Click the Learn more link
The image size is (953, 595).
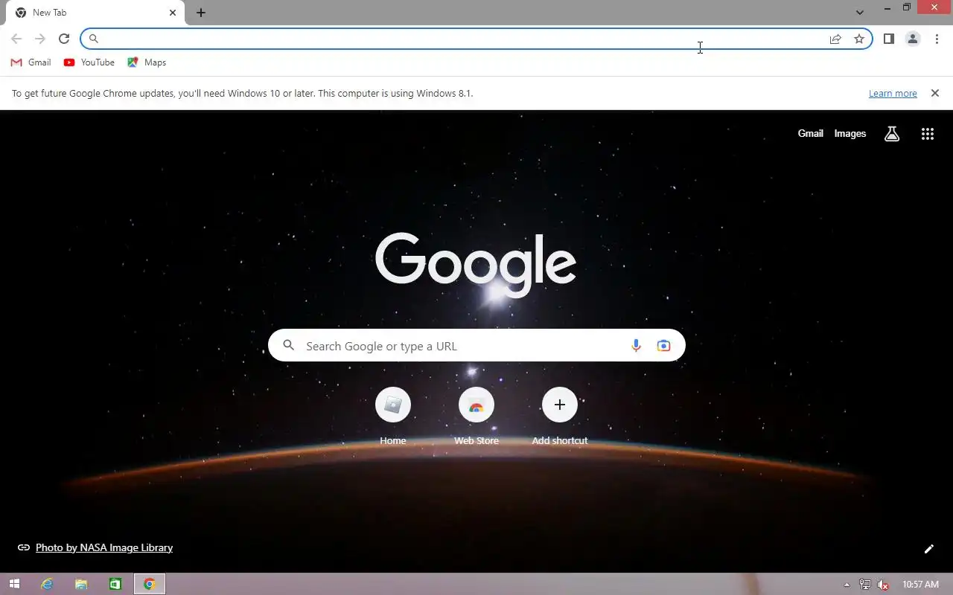pyautogui.click(x=893, y=94)
